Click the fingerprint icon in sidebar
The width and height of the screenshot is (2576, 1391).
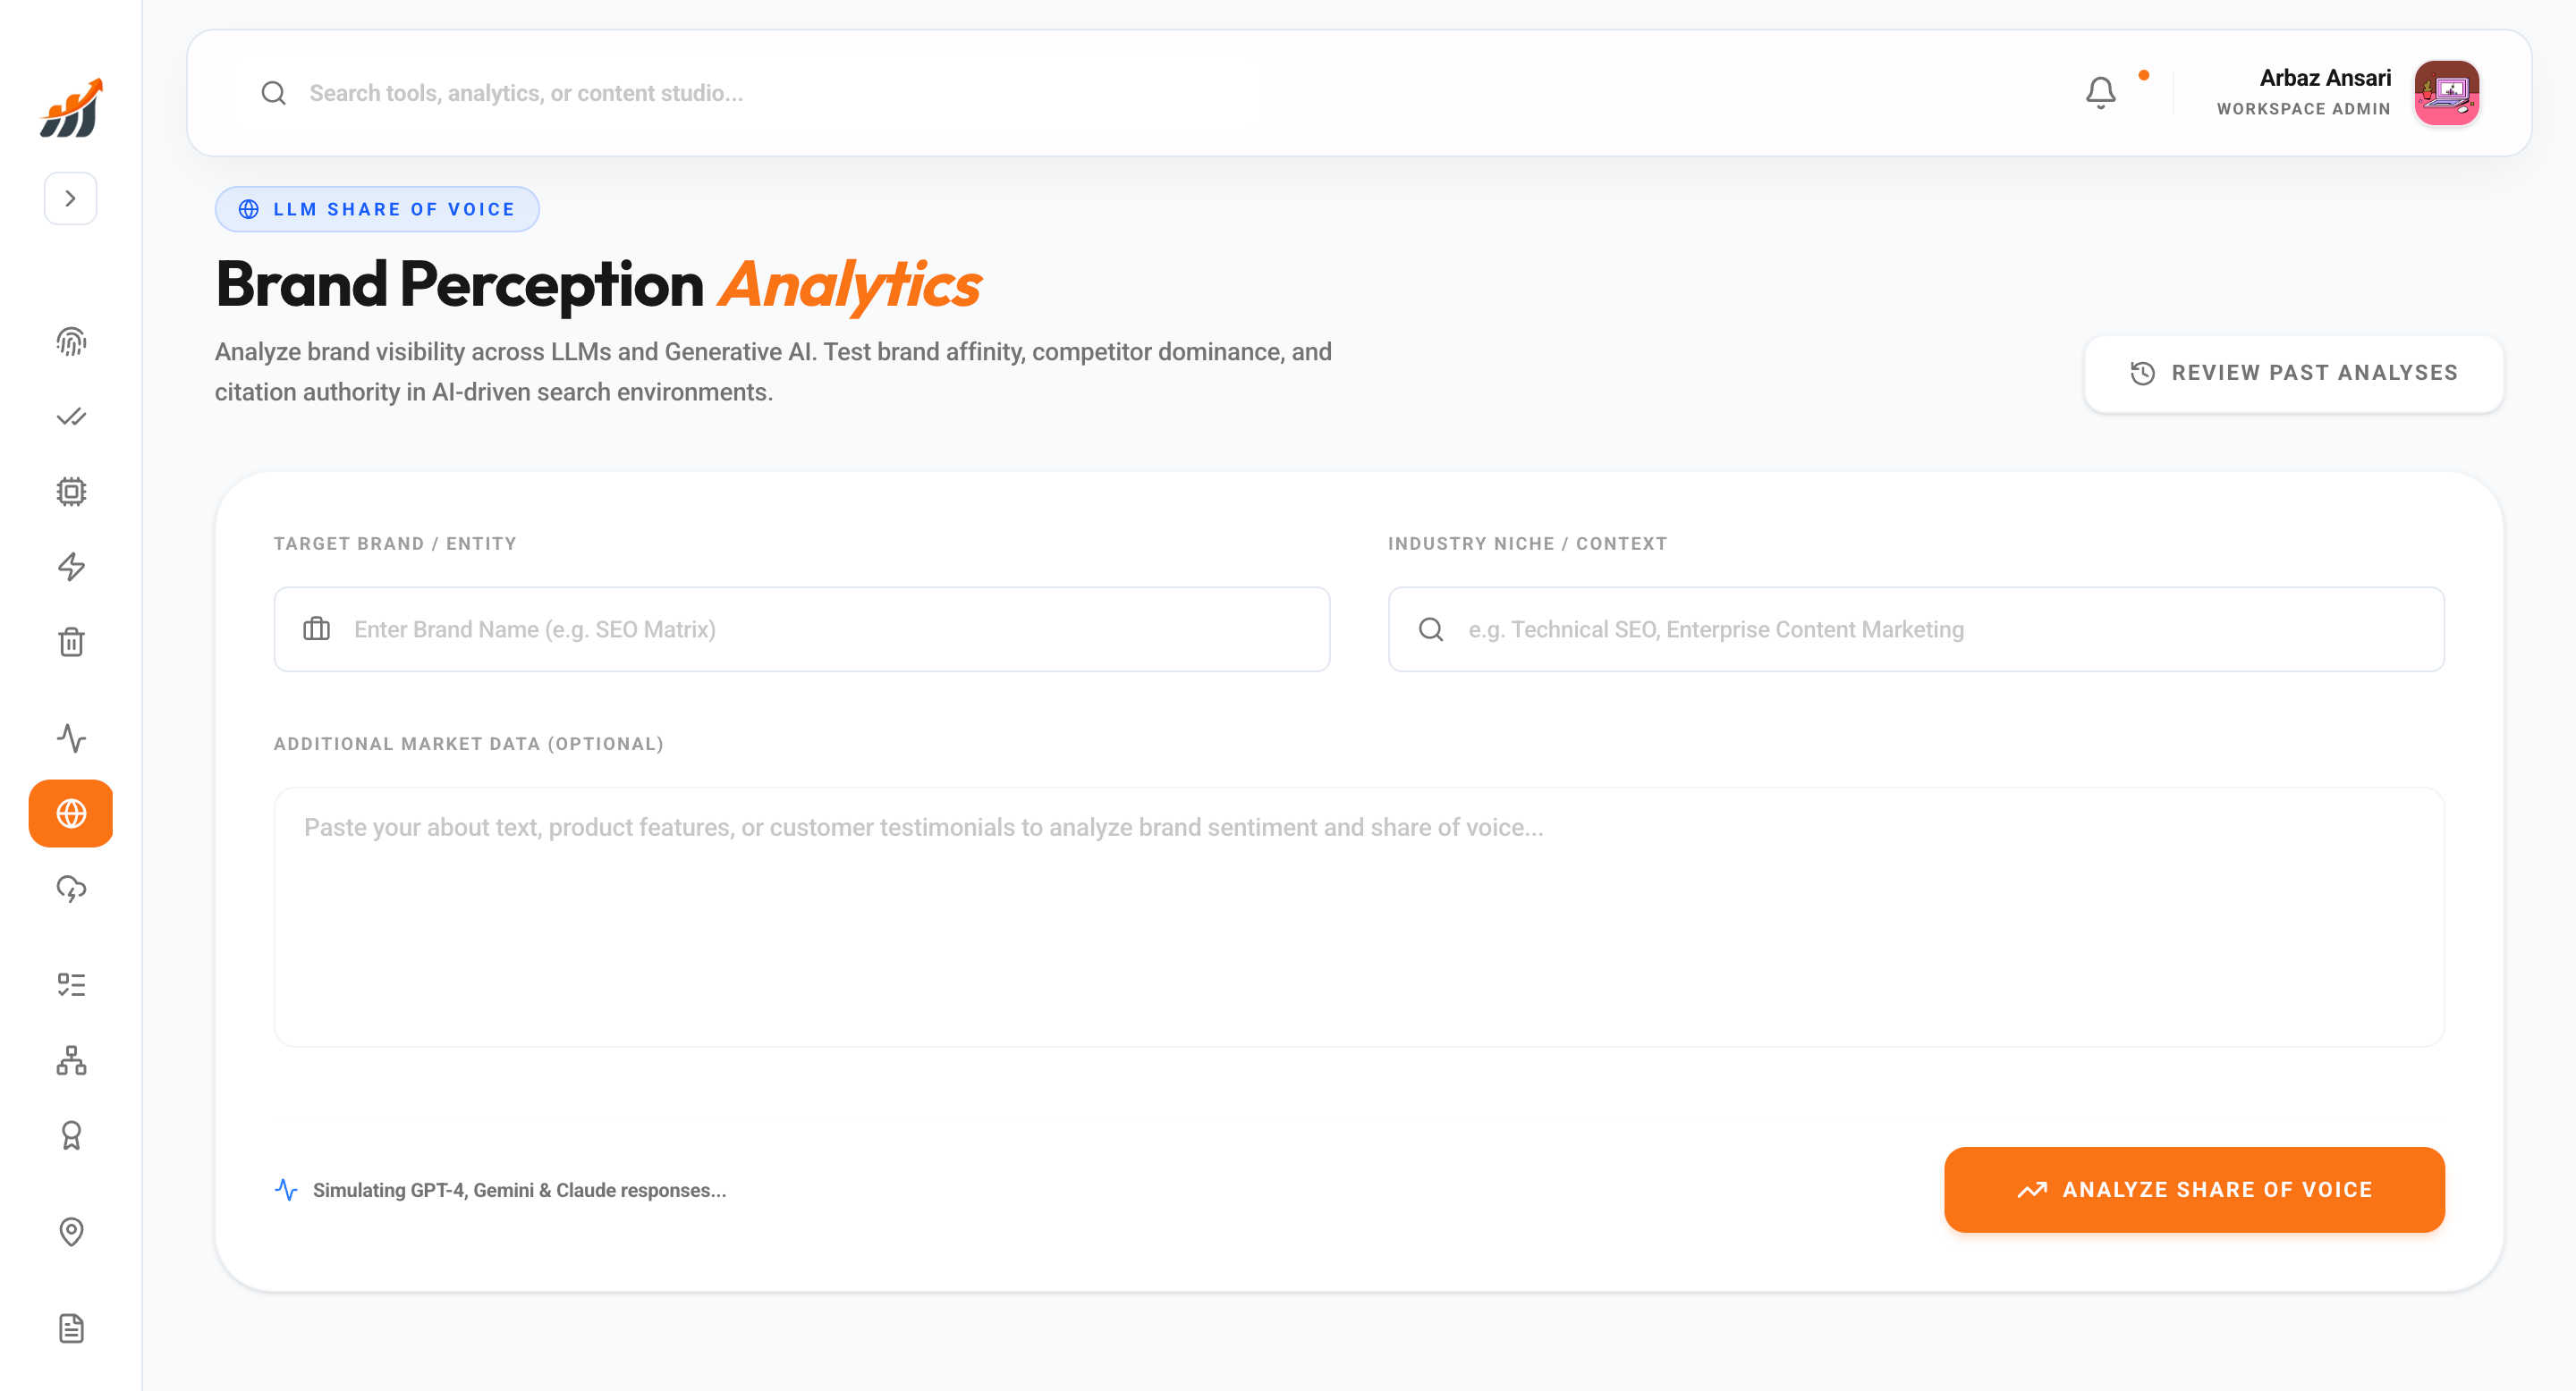(x=71, y=341)
